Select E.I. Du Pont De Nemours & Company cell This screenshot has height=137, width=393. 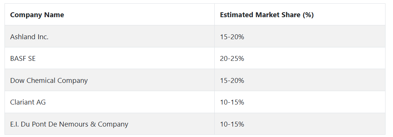(109, 124)
